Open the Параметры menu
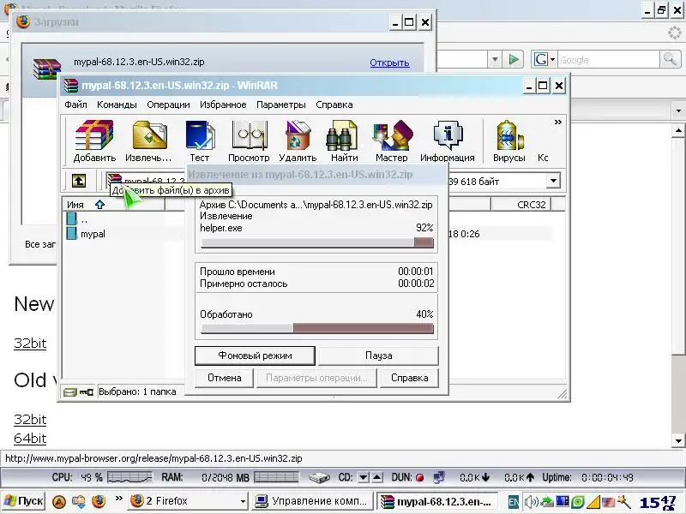Image resolution: width=686 pixels, height=514 pixels. 281,105
